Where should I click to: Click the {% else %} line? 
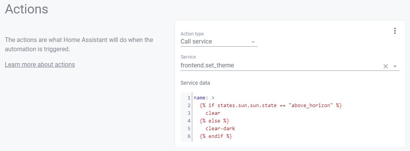214,121
